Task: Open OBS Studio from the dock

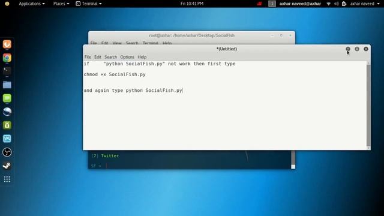Action: pos(7,152)
